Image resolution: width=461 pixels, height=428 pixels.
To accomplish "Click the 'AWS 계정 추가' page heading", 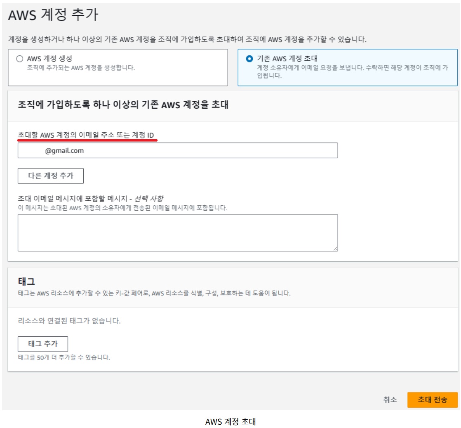I will 53,15.
